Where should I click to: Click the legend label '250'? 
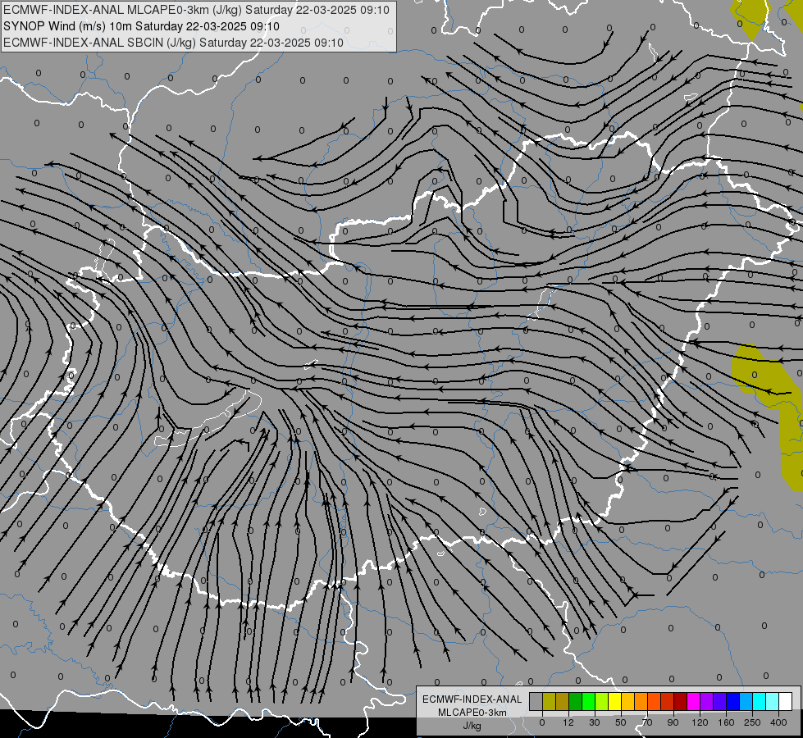click(x=752, y=722)
